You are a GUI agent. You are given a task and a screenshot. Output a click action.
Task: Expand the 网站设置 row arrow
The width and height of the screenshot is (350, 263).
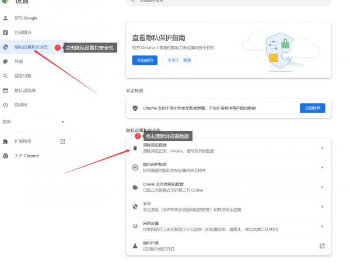[x=322, y=226]
